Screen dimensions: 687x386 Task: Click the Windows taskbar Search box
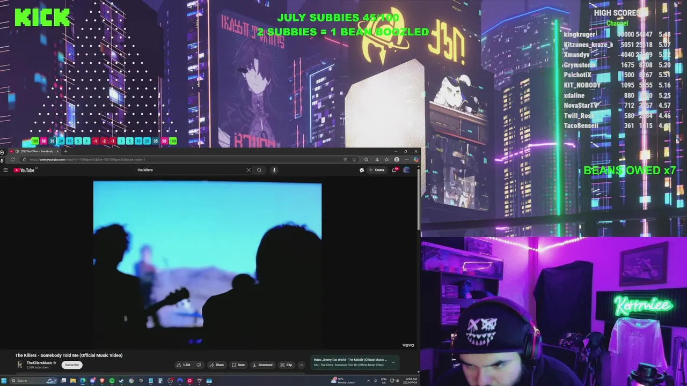click(x=33, y=381)
